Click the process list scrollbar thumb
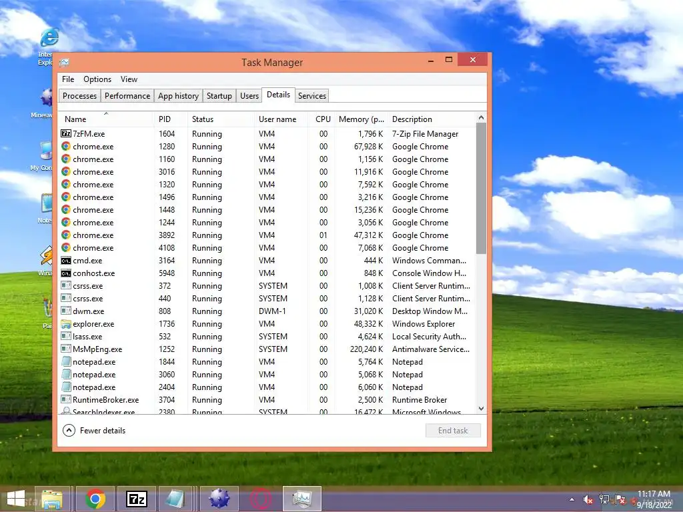Viewport: 683px width, 512px height. pos(481,188)
